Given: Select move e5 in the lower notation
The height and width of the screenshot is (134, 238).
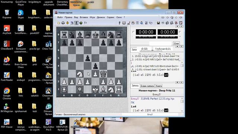Looking at the screenshot, I should (142, 111).
